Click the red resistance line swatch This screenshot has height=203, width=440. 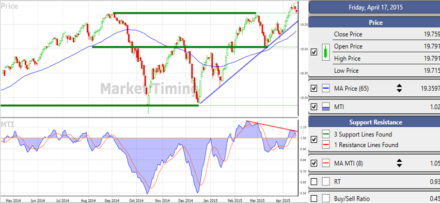tap(326, 145)
